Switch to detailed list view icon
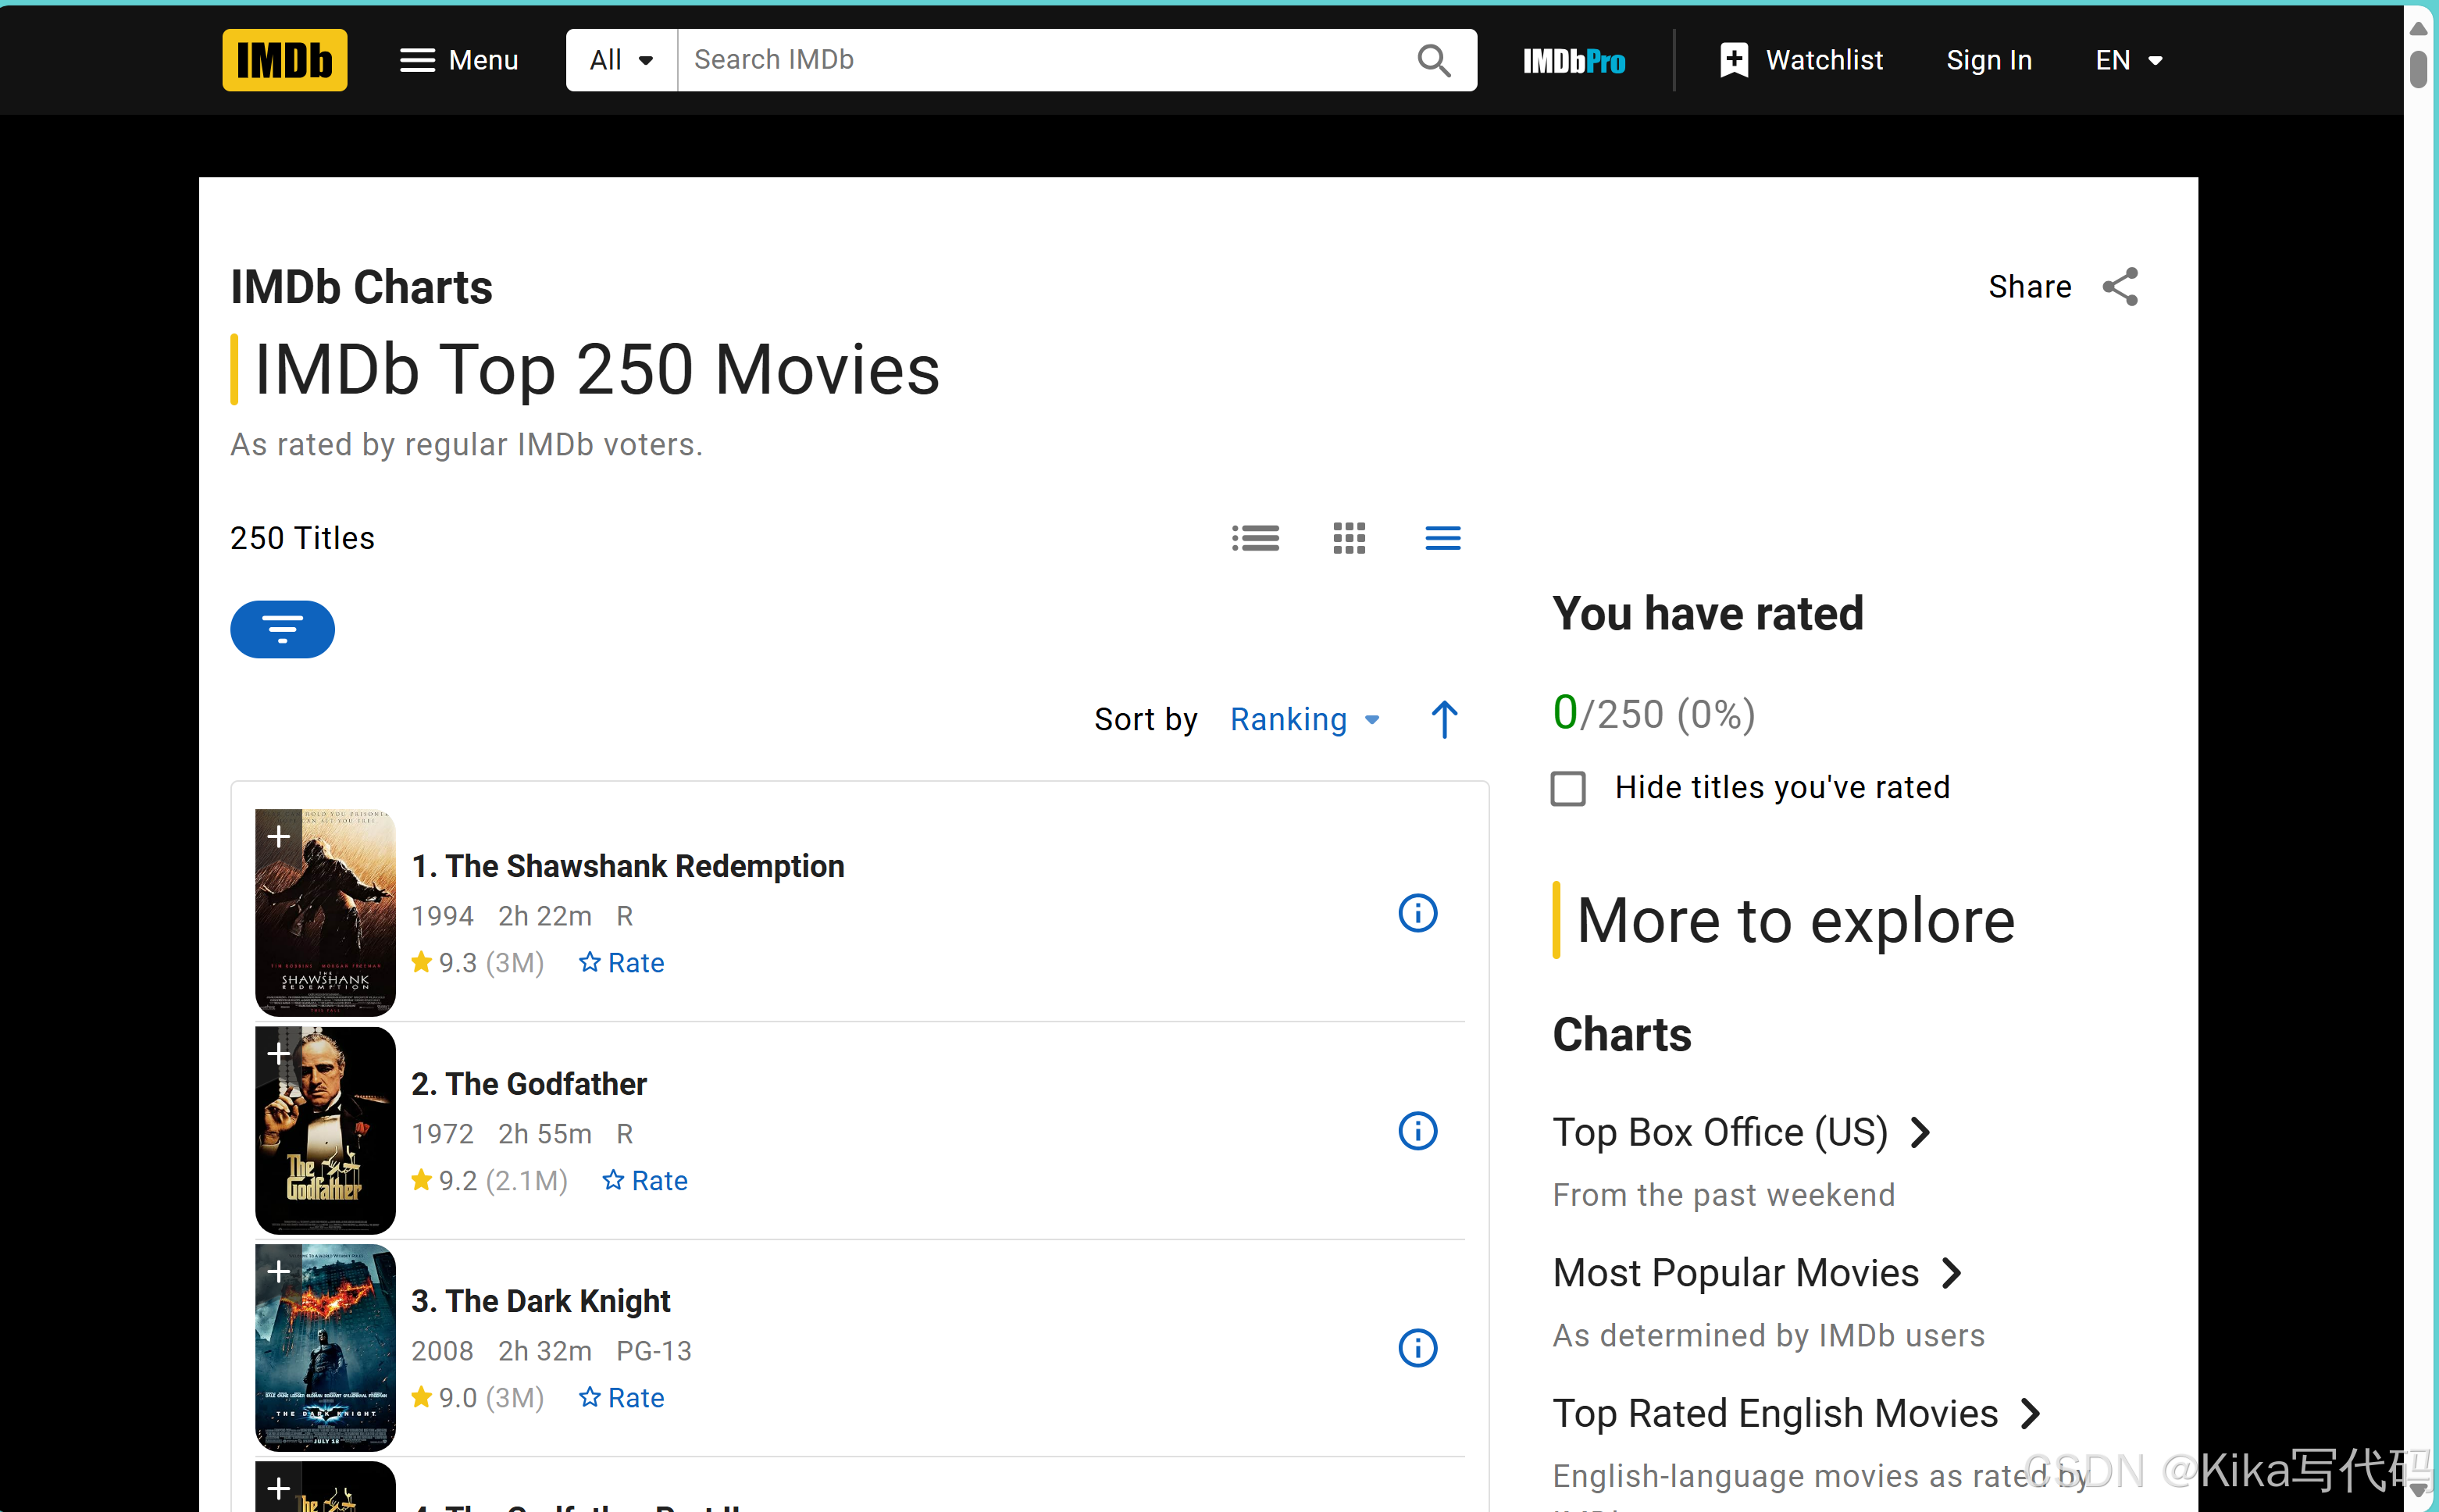This screenshot has width=2439, height=1512. (1255, 538)
